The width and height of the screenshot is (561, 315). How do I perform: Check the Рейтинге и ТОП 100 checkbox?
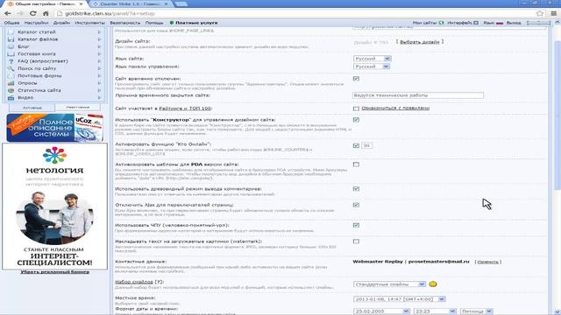point(356,108)
